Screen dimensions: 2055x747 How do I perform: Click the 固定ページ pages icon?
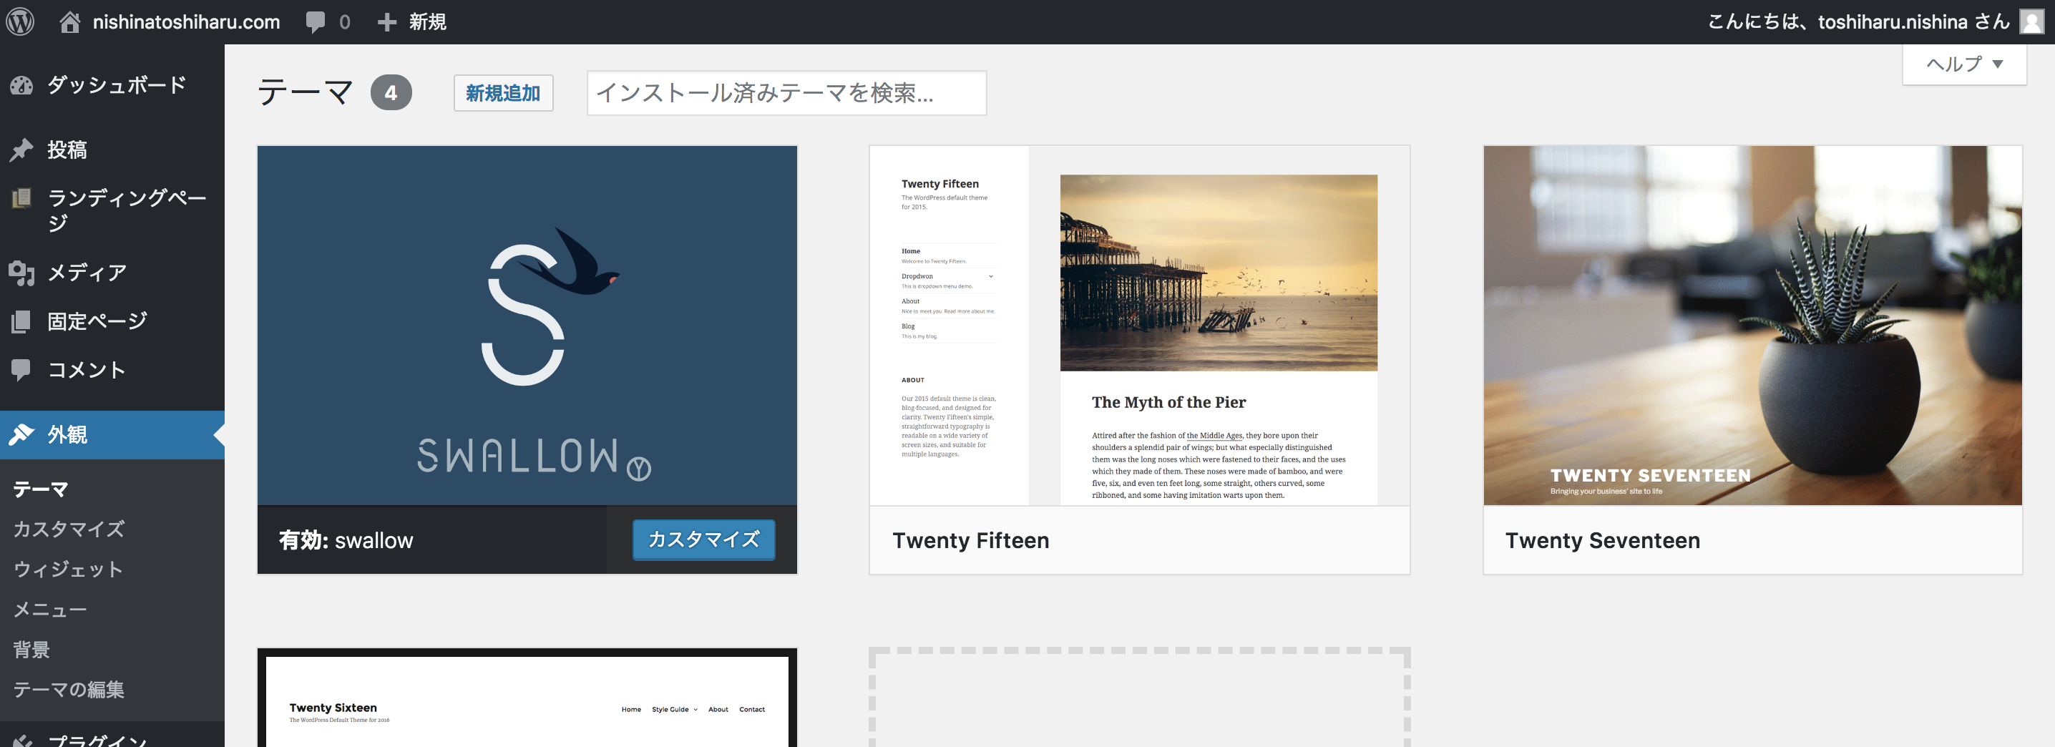pyautogui.click(x=21, y=322)
